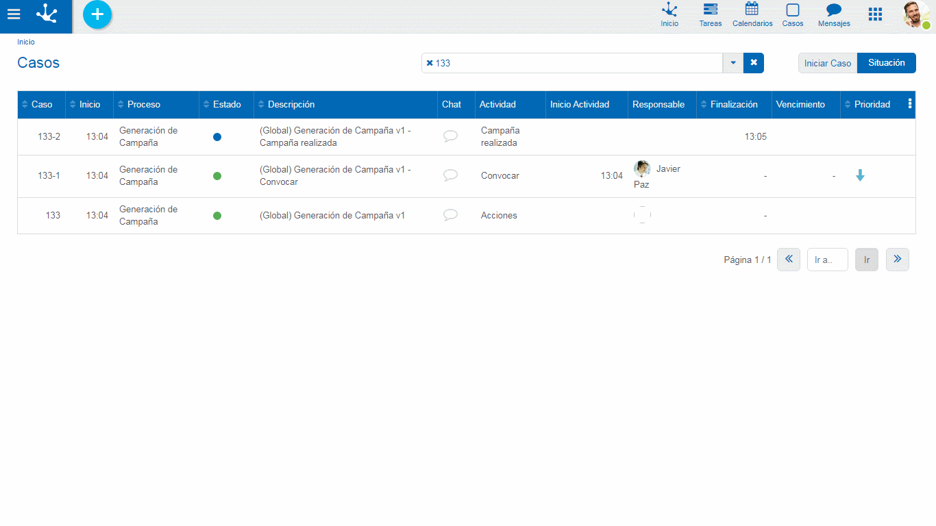Sort table by Caso column

pos(41,105)
